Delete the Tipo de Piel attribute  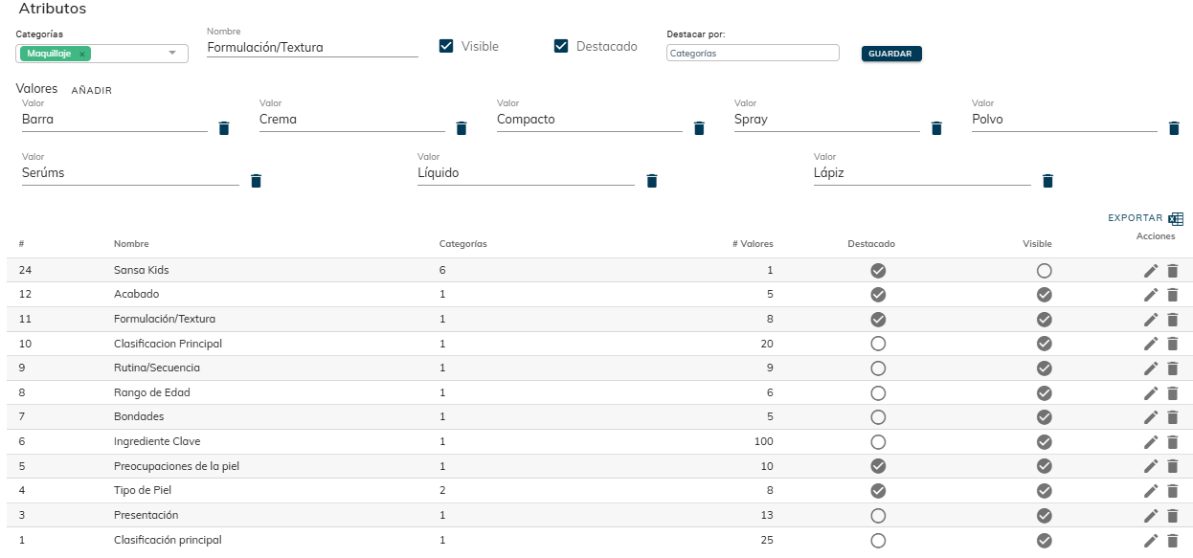coord(1172,491)
